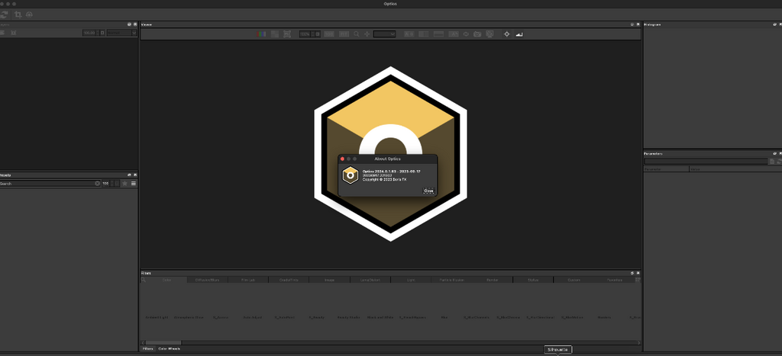The image size is (782, 356).
Task: Select the Image filter tab
Action: click(x=330, y=280)
